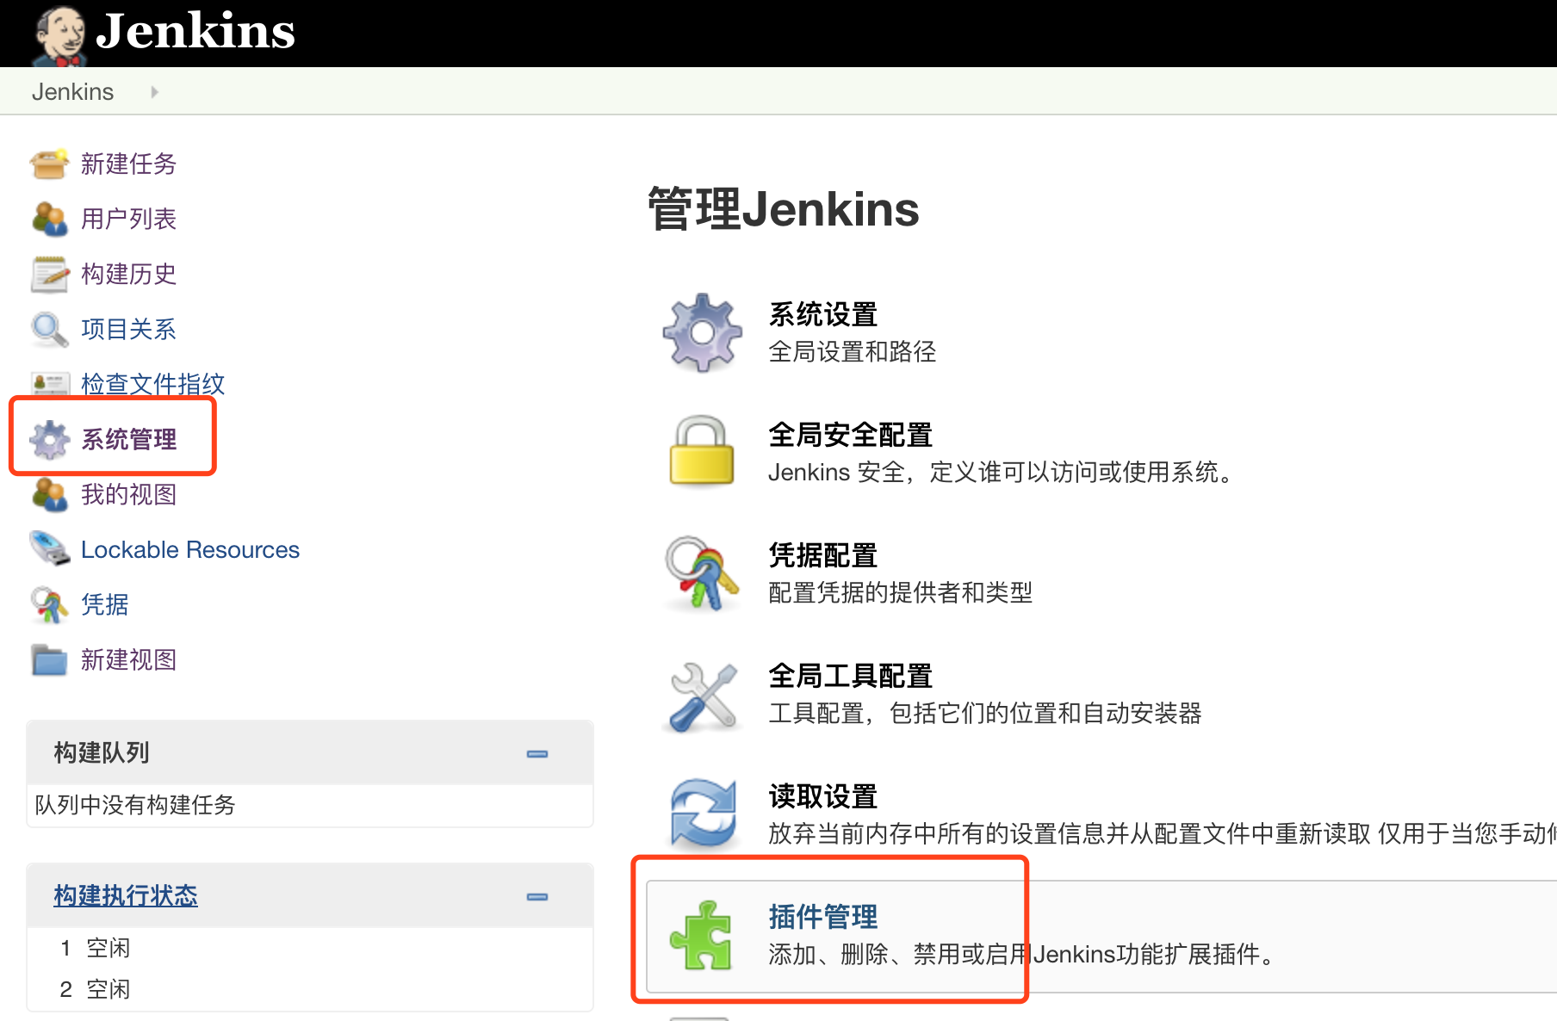Click the 系统管理 gear icon in the sidebar
Image resolution: width=1557 pixels, height=1021 pixels.
point(49,439)
